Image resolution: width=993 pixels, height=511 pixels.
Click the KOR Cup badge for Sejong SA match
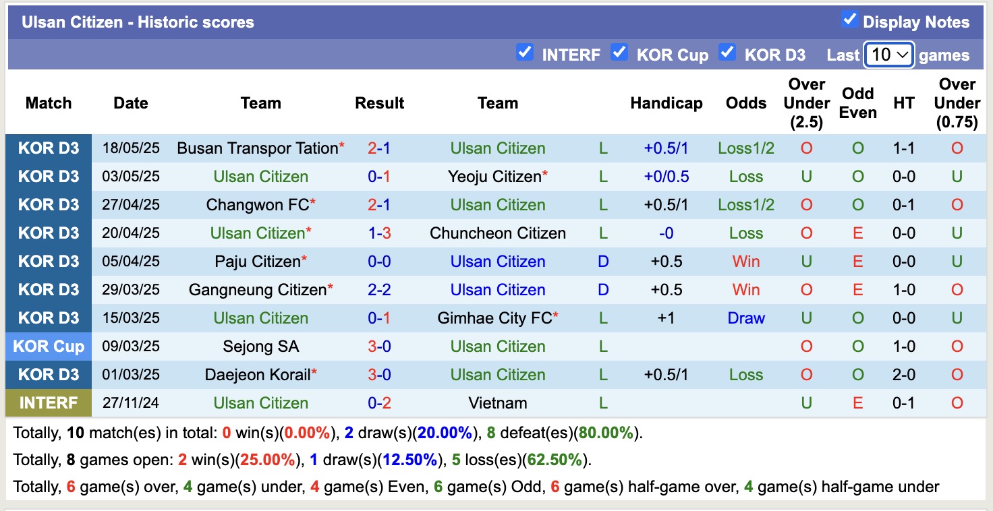49,346
